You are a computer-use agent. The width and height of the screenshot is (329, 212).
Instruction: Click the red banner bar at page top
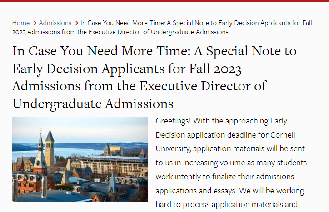pyautogui.click(x=164, y=1)
